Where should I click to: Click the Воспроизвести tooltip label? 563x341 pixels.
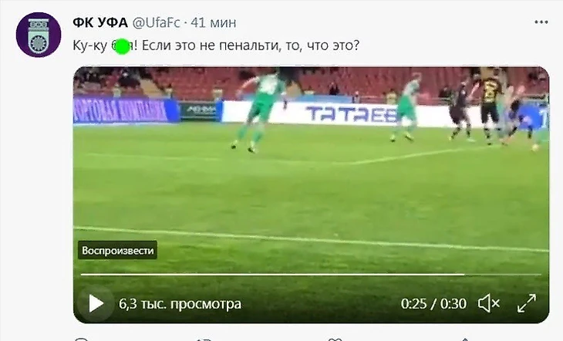(117, 250)
